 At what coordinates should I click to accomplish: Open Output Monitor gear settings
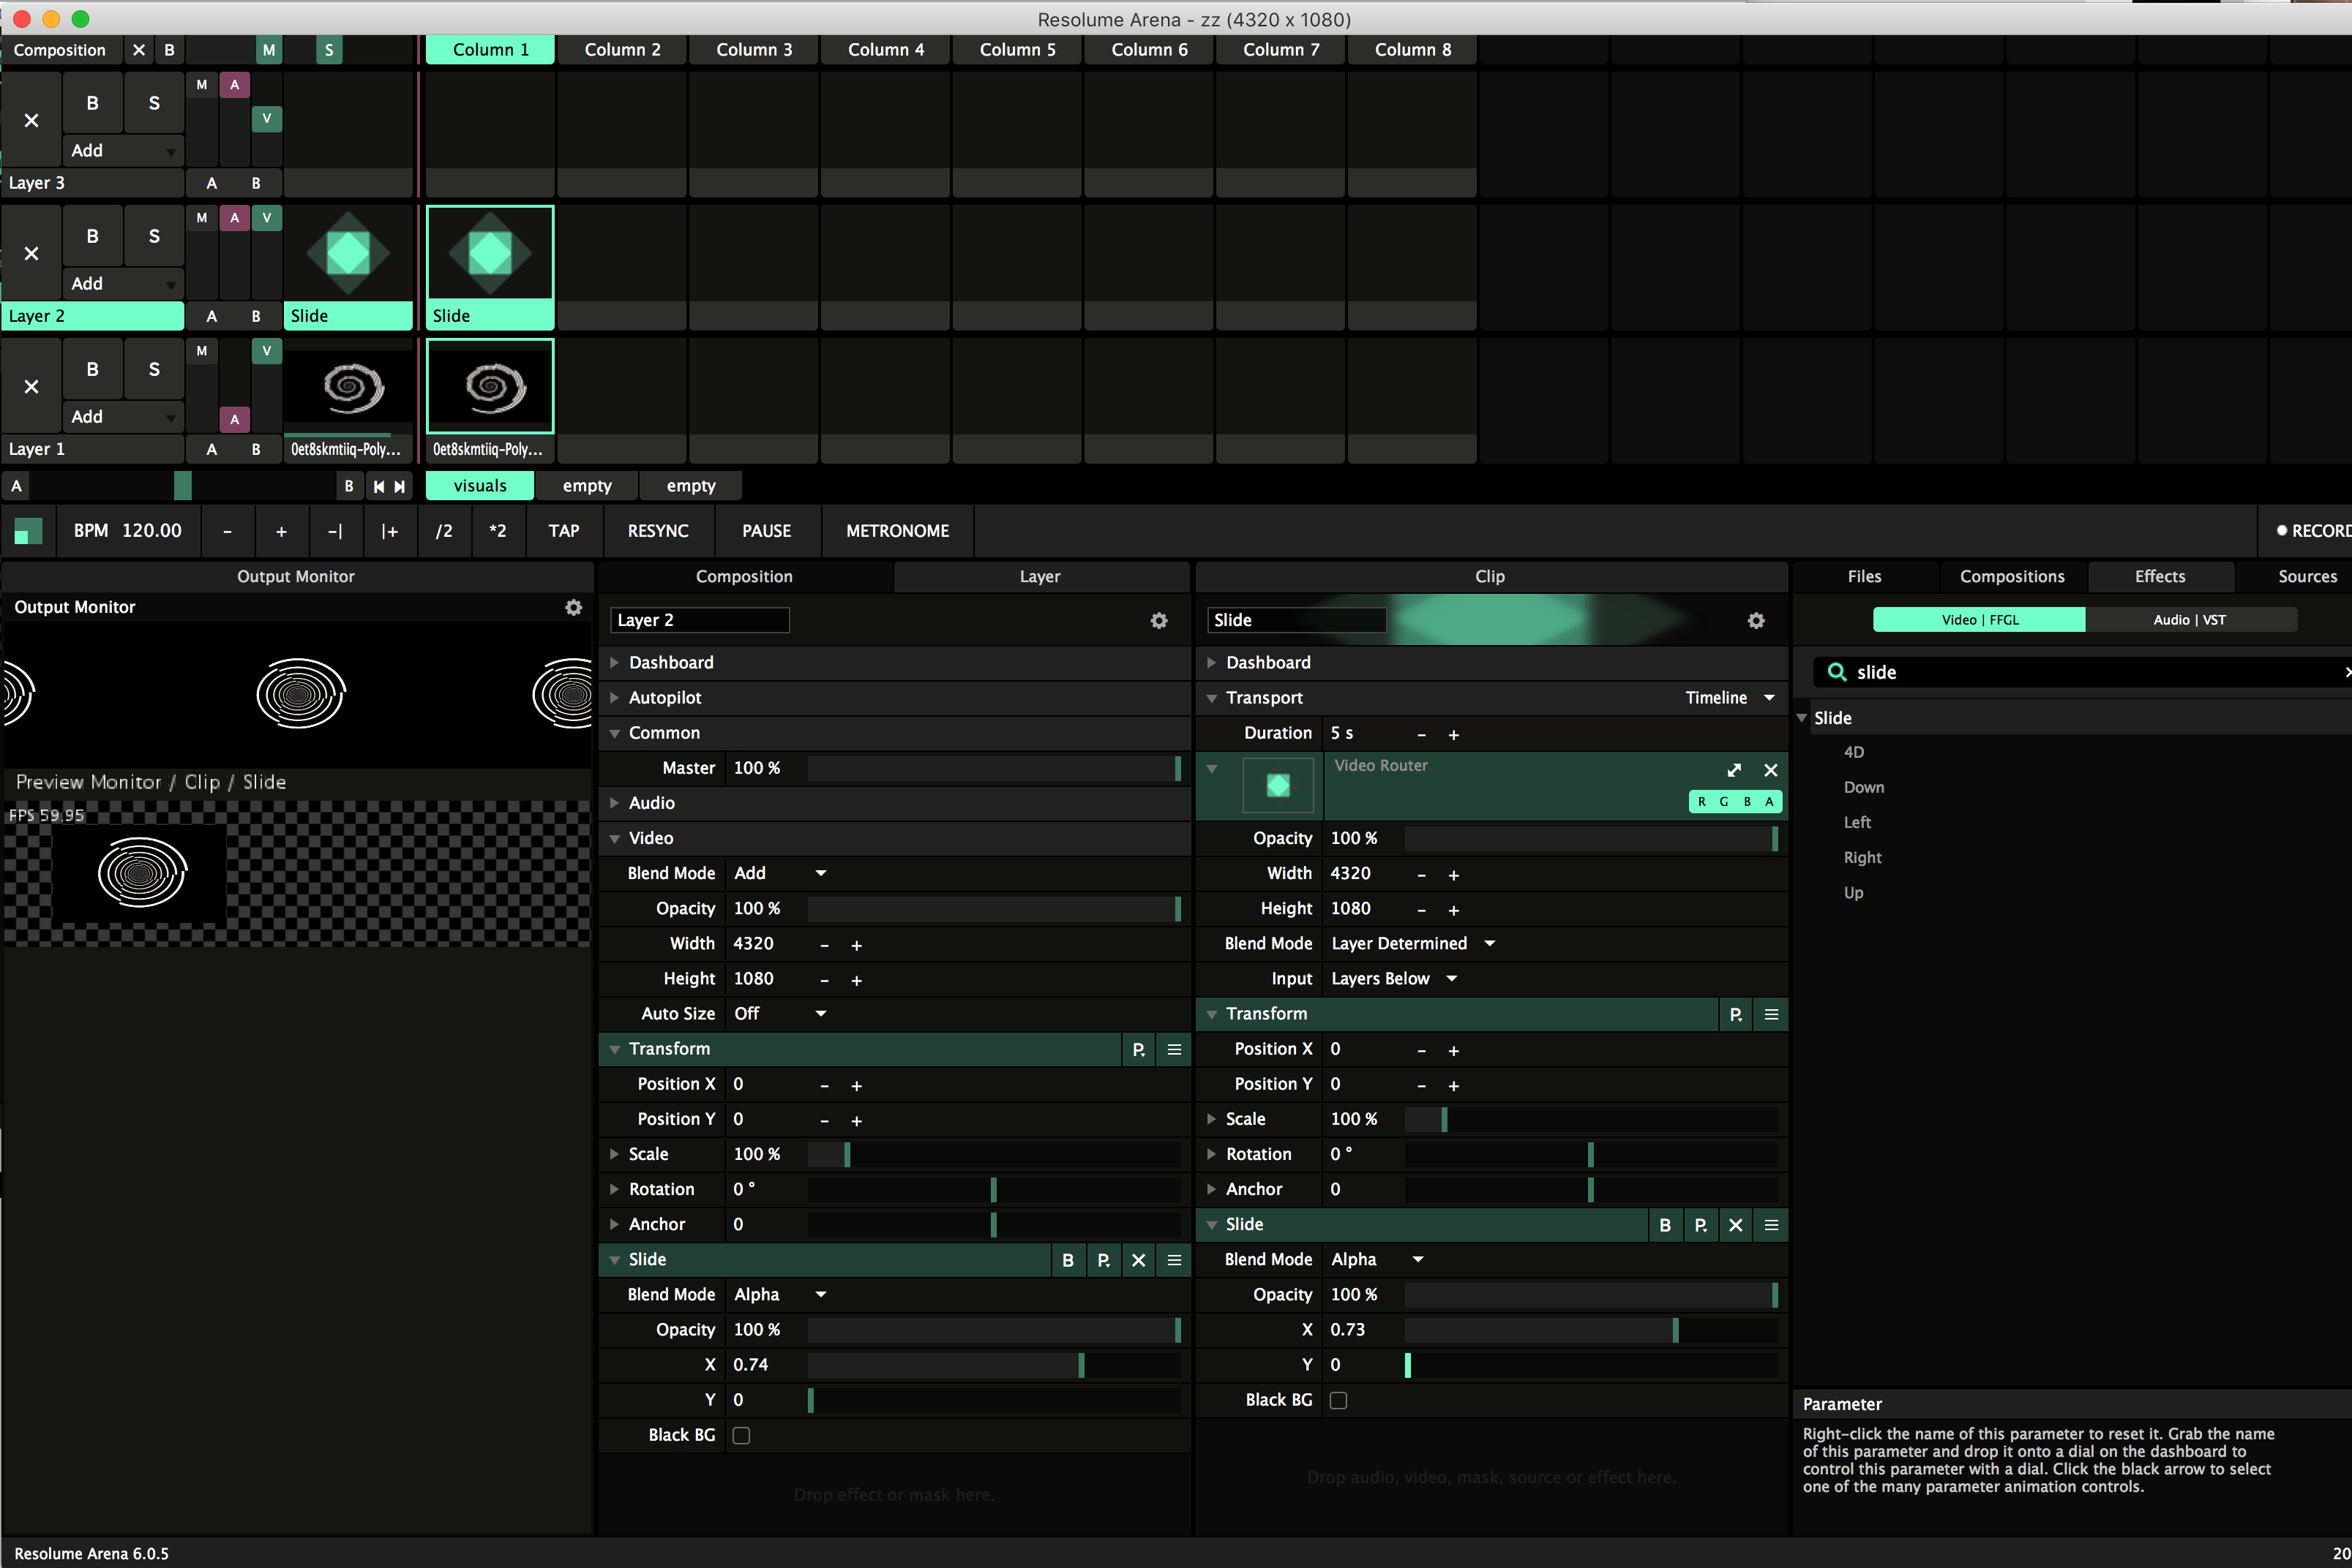pos(573,607)
